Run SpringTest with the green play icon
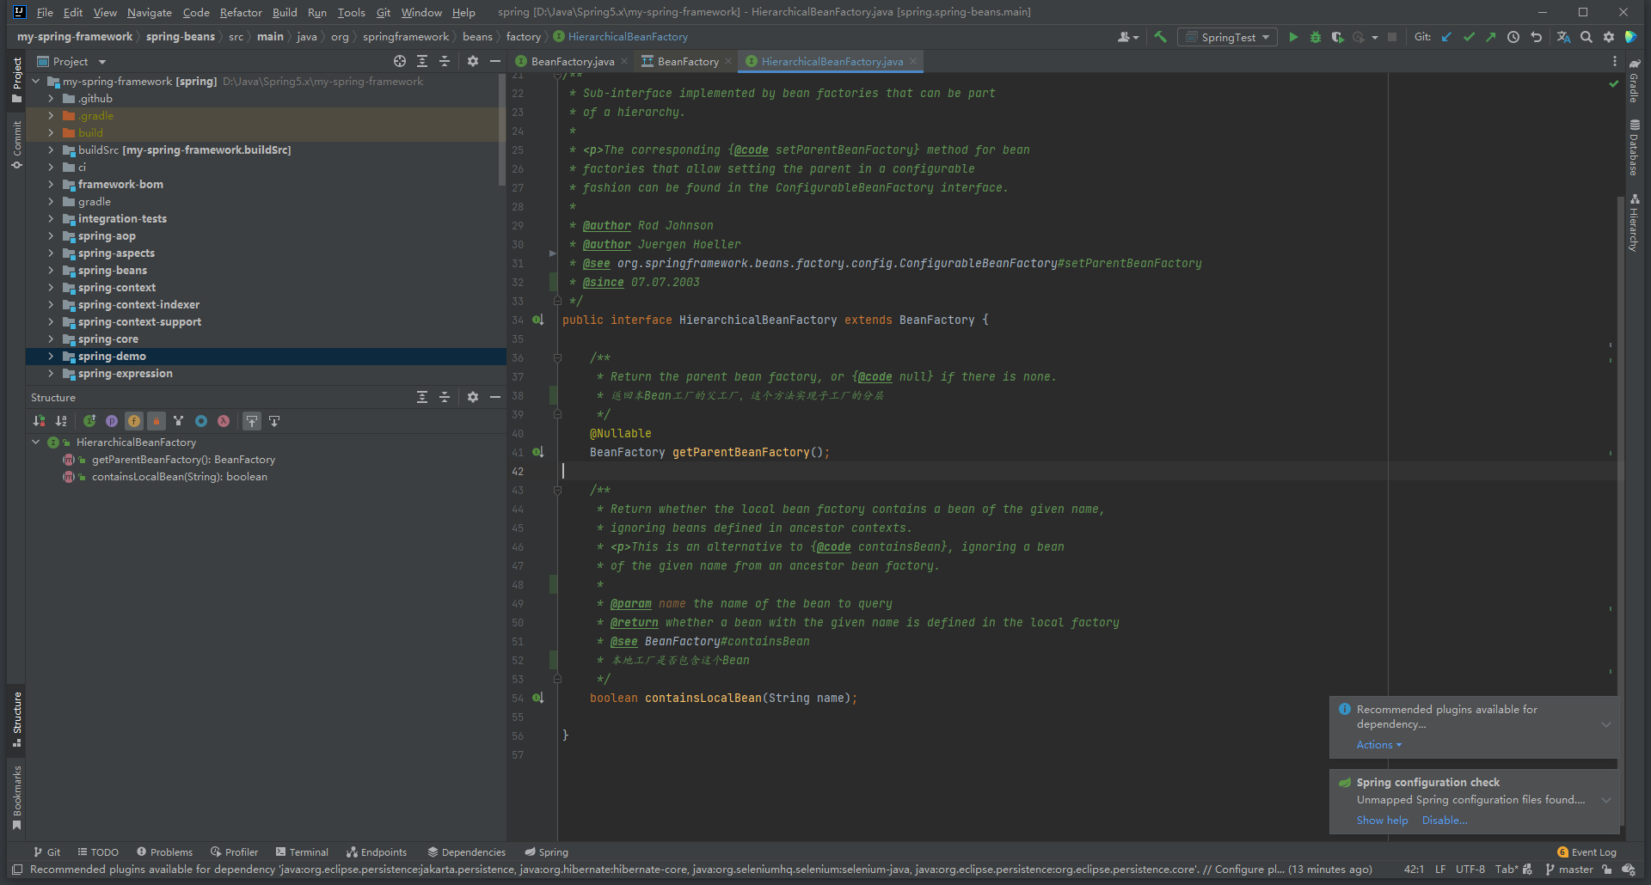This screenshot has width=1651, height=885. point(1293,37)
